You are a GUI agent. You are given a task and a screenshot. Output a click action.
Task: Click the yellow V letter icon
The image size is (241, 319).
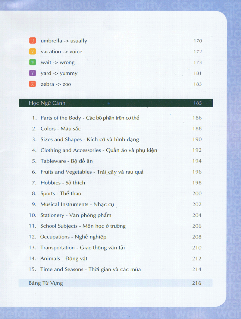pos(33,51)
